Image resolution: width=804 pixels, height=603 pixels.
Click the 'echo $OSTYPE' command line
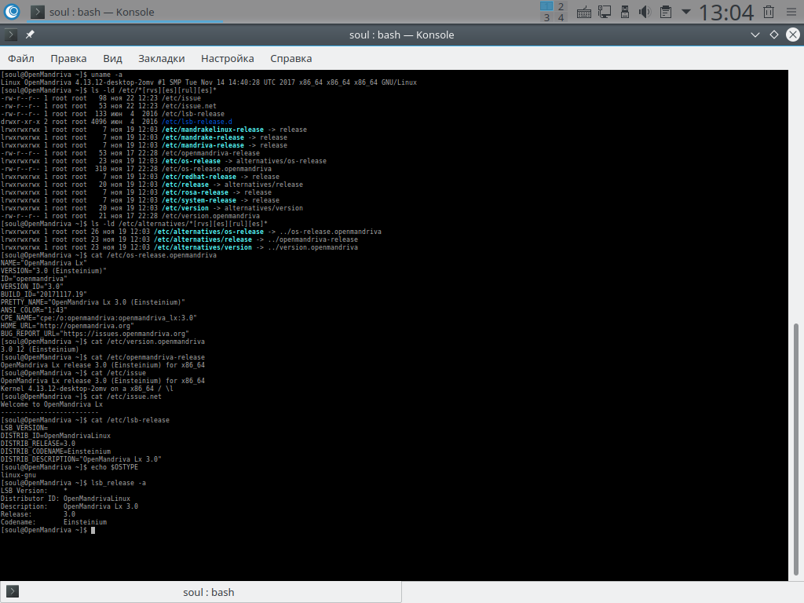click(x=69, y=467)
